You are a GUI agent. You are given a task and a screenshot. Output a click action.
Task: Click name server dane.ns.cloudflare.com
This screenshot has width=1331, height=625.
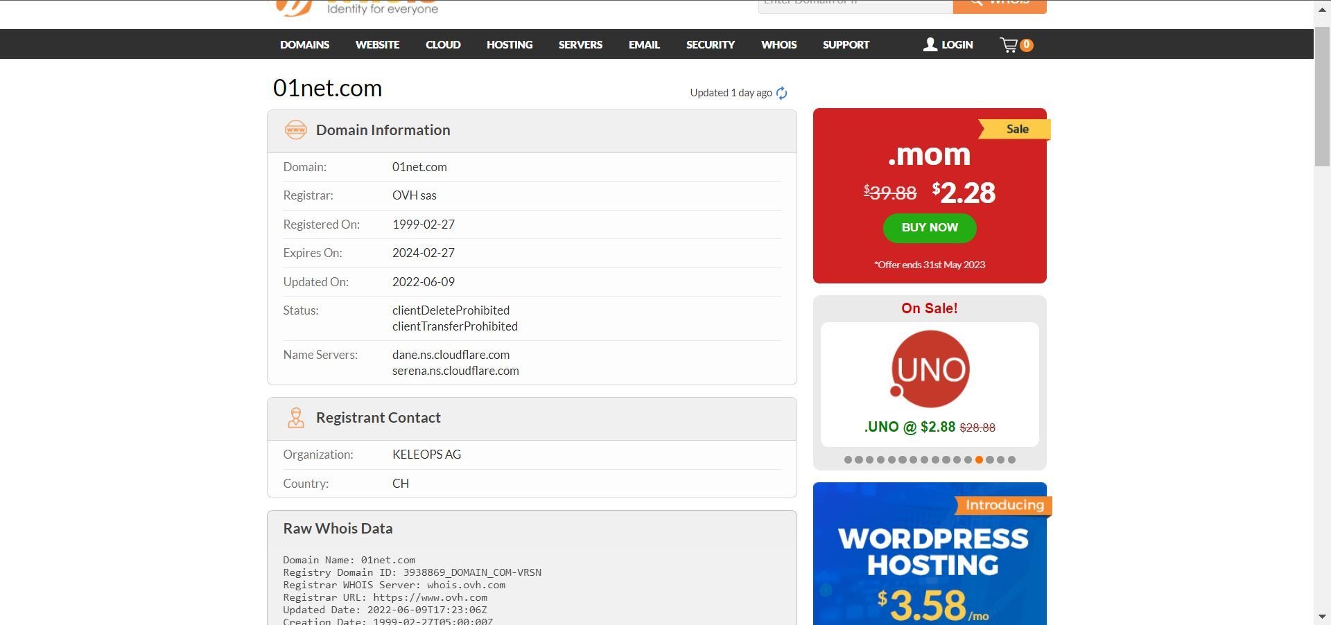(451, 355)
